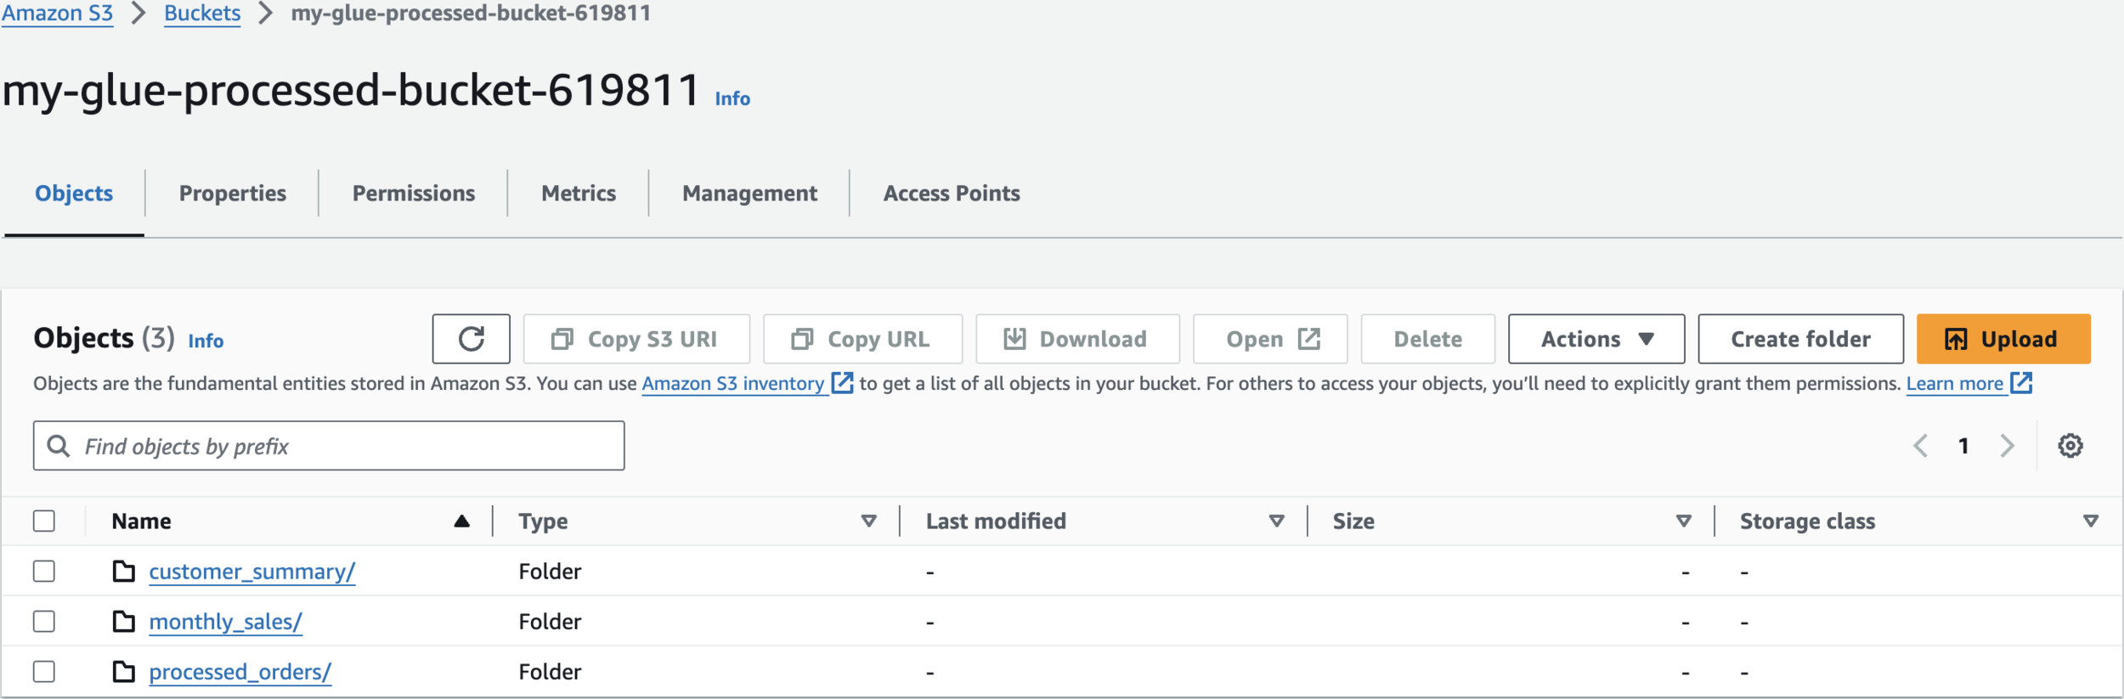Click the Size column header text
The width and height of the screenshot is (2124, 699).
(x=1353, y=521)
